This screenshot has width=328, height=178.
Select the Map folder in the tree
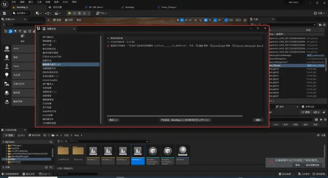pos(26,159)
